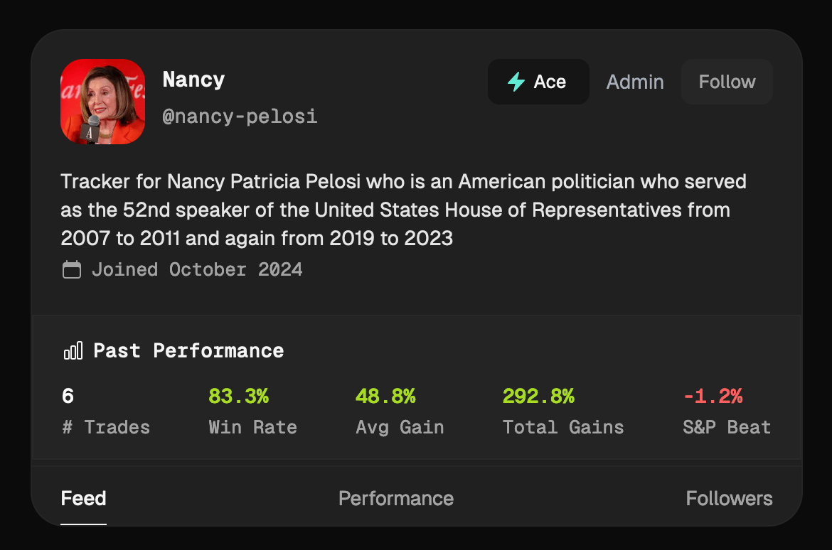Click the Past Performance heading

click(188, 351)
